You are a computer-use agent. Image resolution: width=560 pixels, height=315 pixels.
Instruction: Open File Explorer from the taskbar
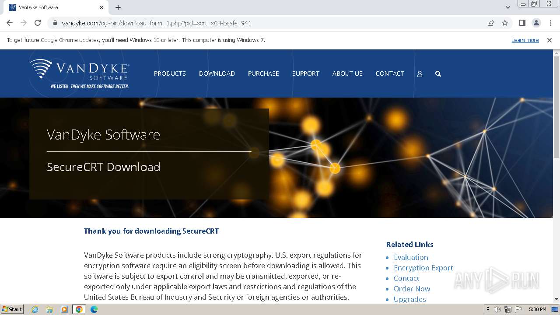(x=49, y=309)
